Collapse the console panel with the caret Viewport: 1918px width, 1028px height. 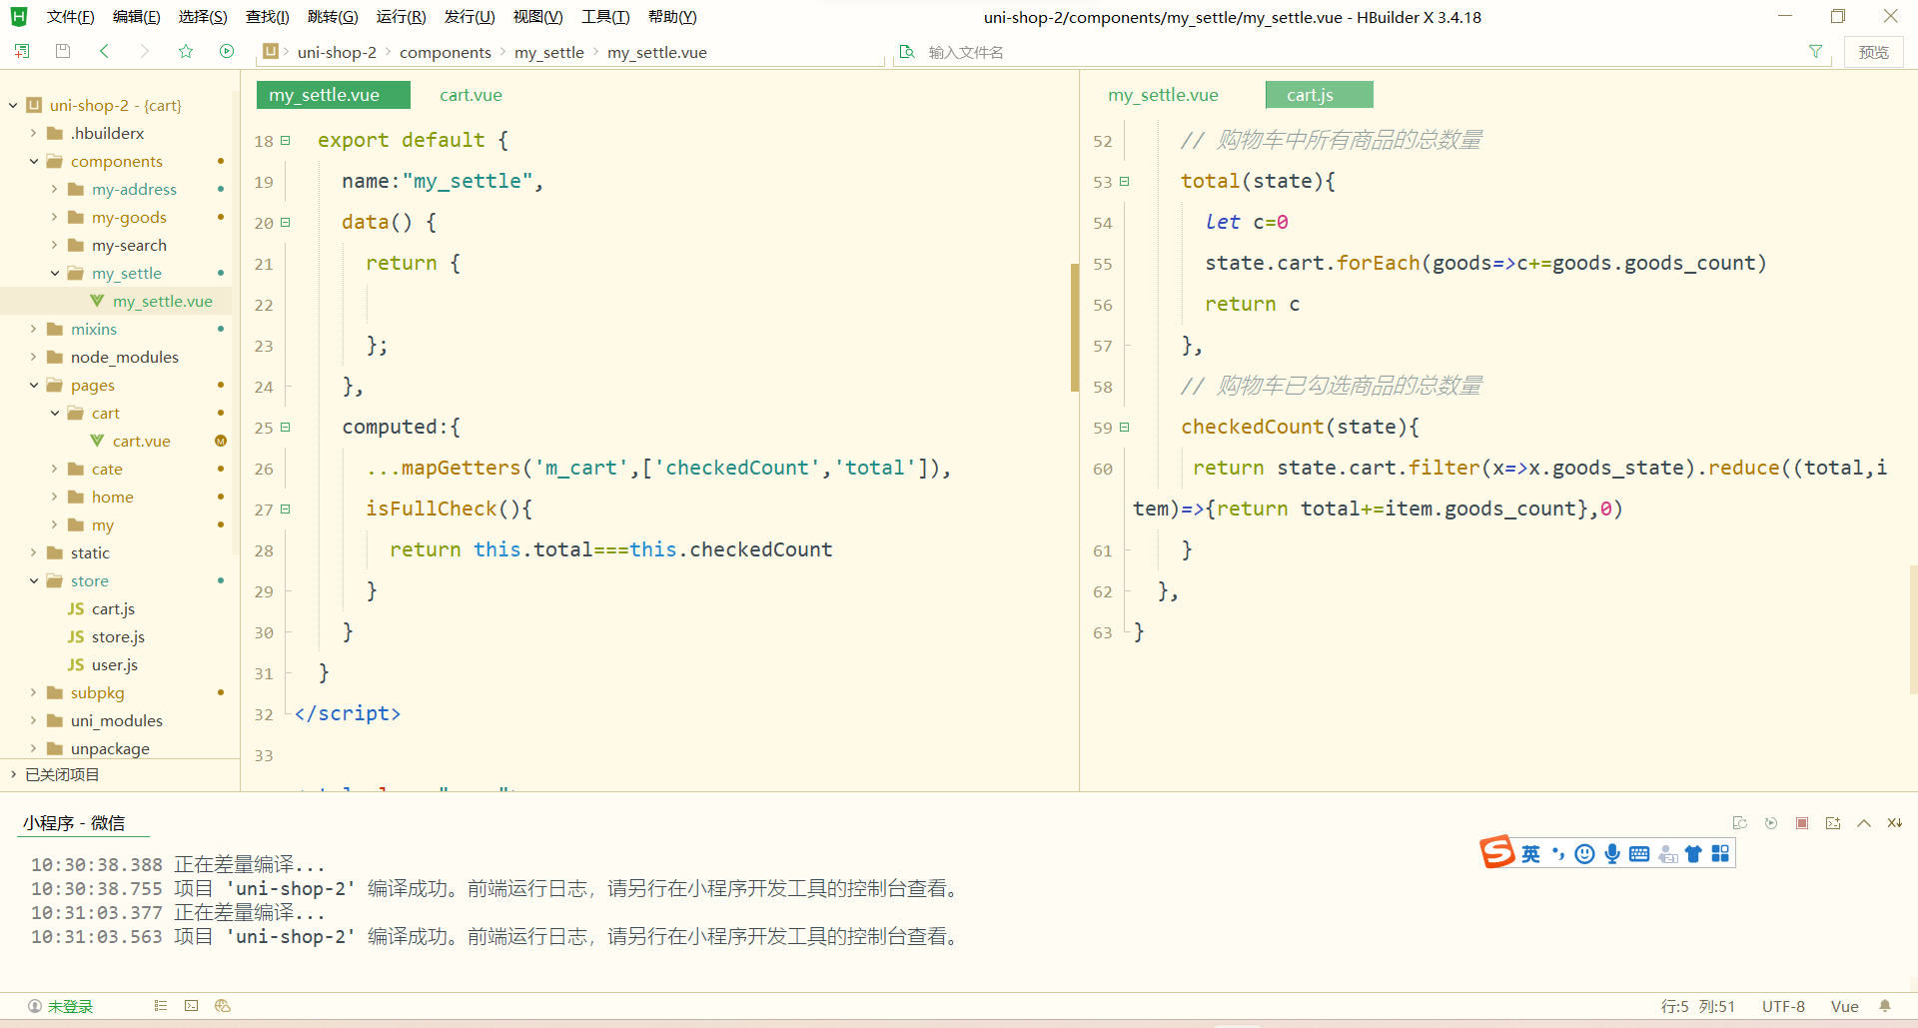1864,823
